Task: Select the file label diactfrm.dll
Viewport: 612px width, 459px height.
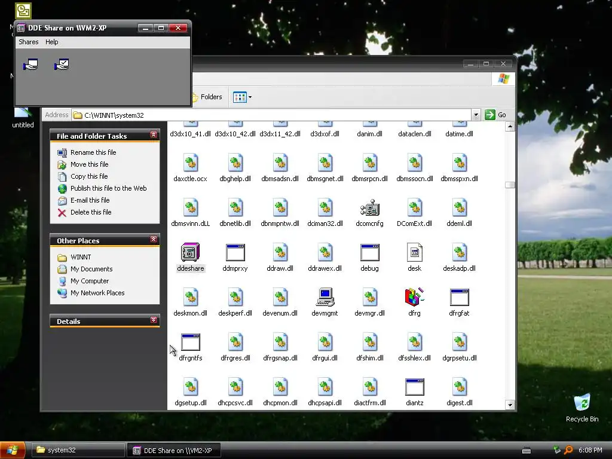Action: tap(369, 403)
